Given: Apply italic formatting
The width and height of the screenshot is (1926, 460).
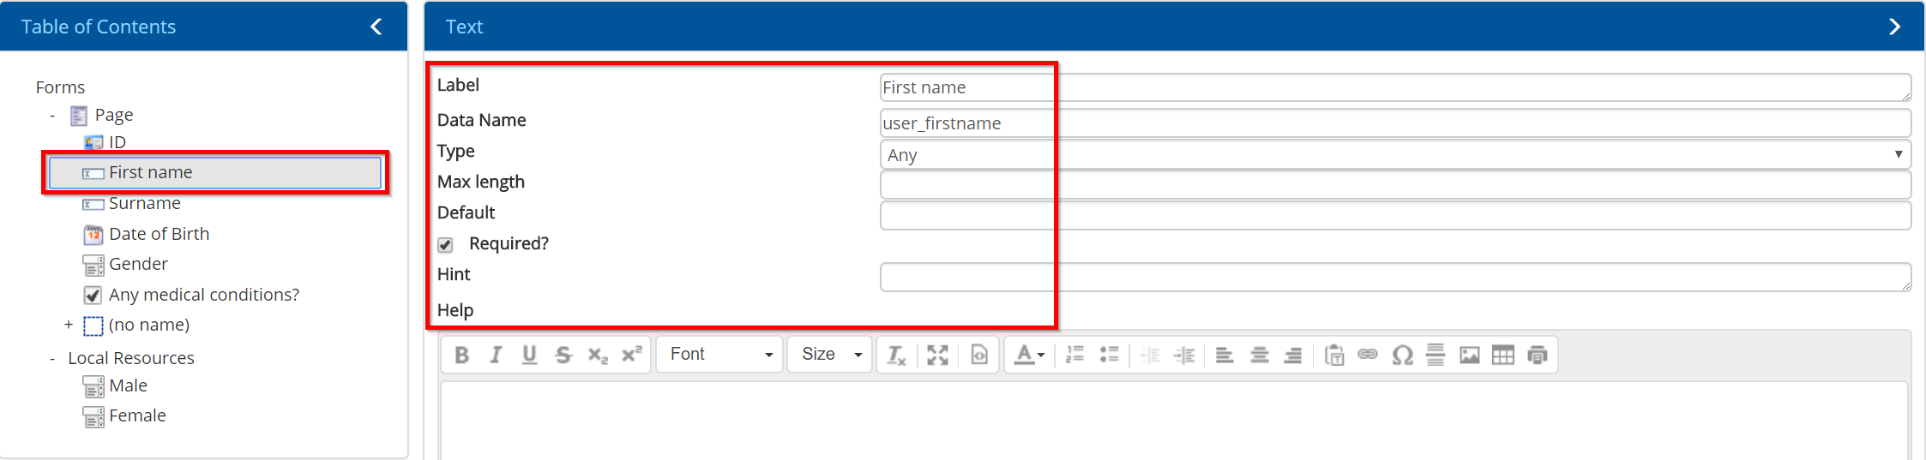Looking at the screenshot, I should [x=496, y=355].
